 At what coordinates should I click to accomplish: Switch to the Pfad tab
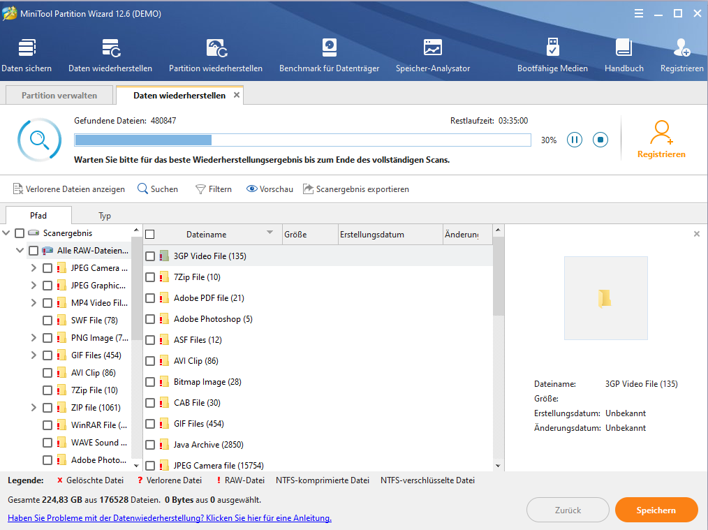(x=38, y=215)
